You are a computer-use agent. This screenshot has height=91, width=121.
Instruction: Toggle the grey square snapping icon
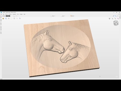(118, 16)
